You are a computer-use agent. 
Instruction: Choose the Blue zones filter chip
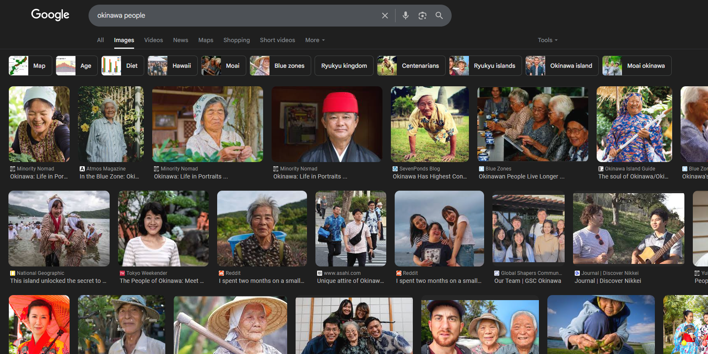[280, 66]
